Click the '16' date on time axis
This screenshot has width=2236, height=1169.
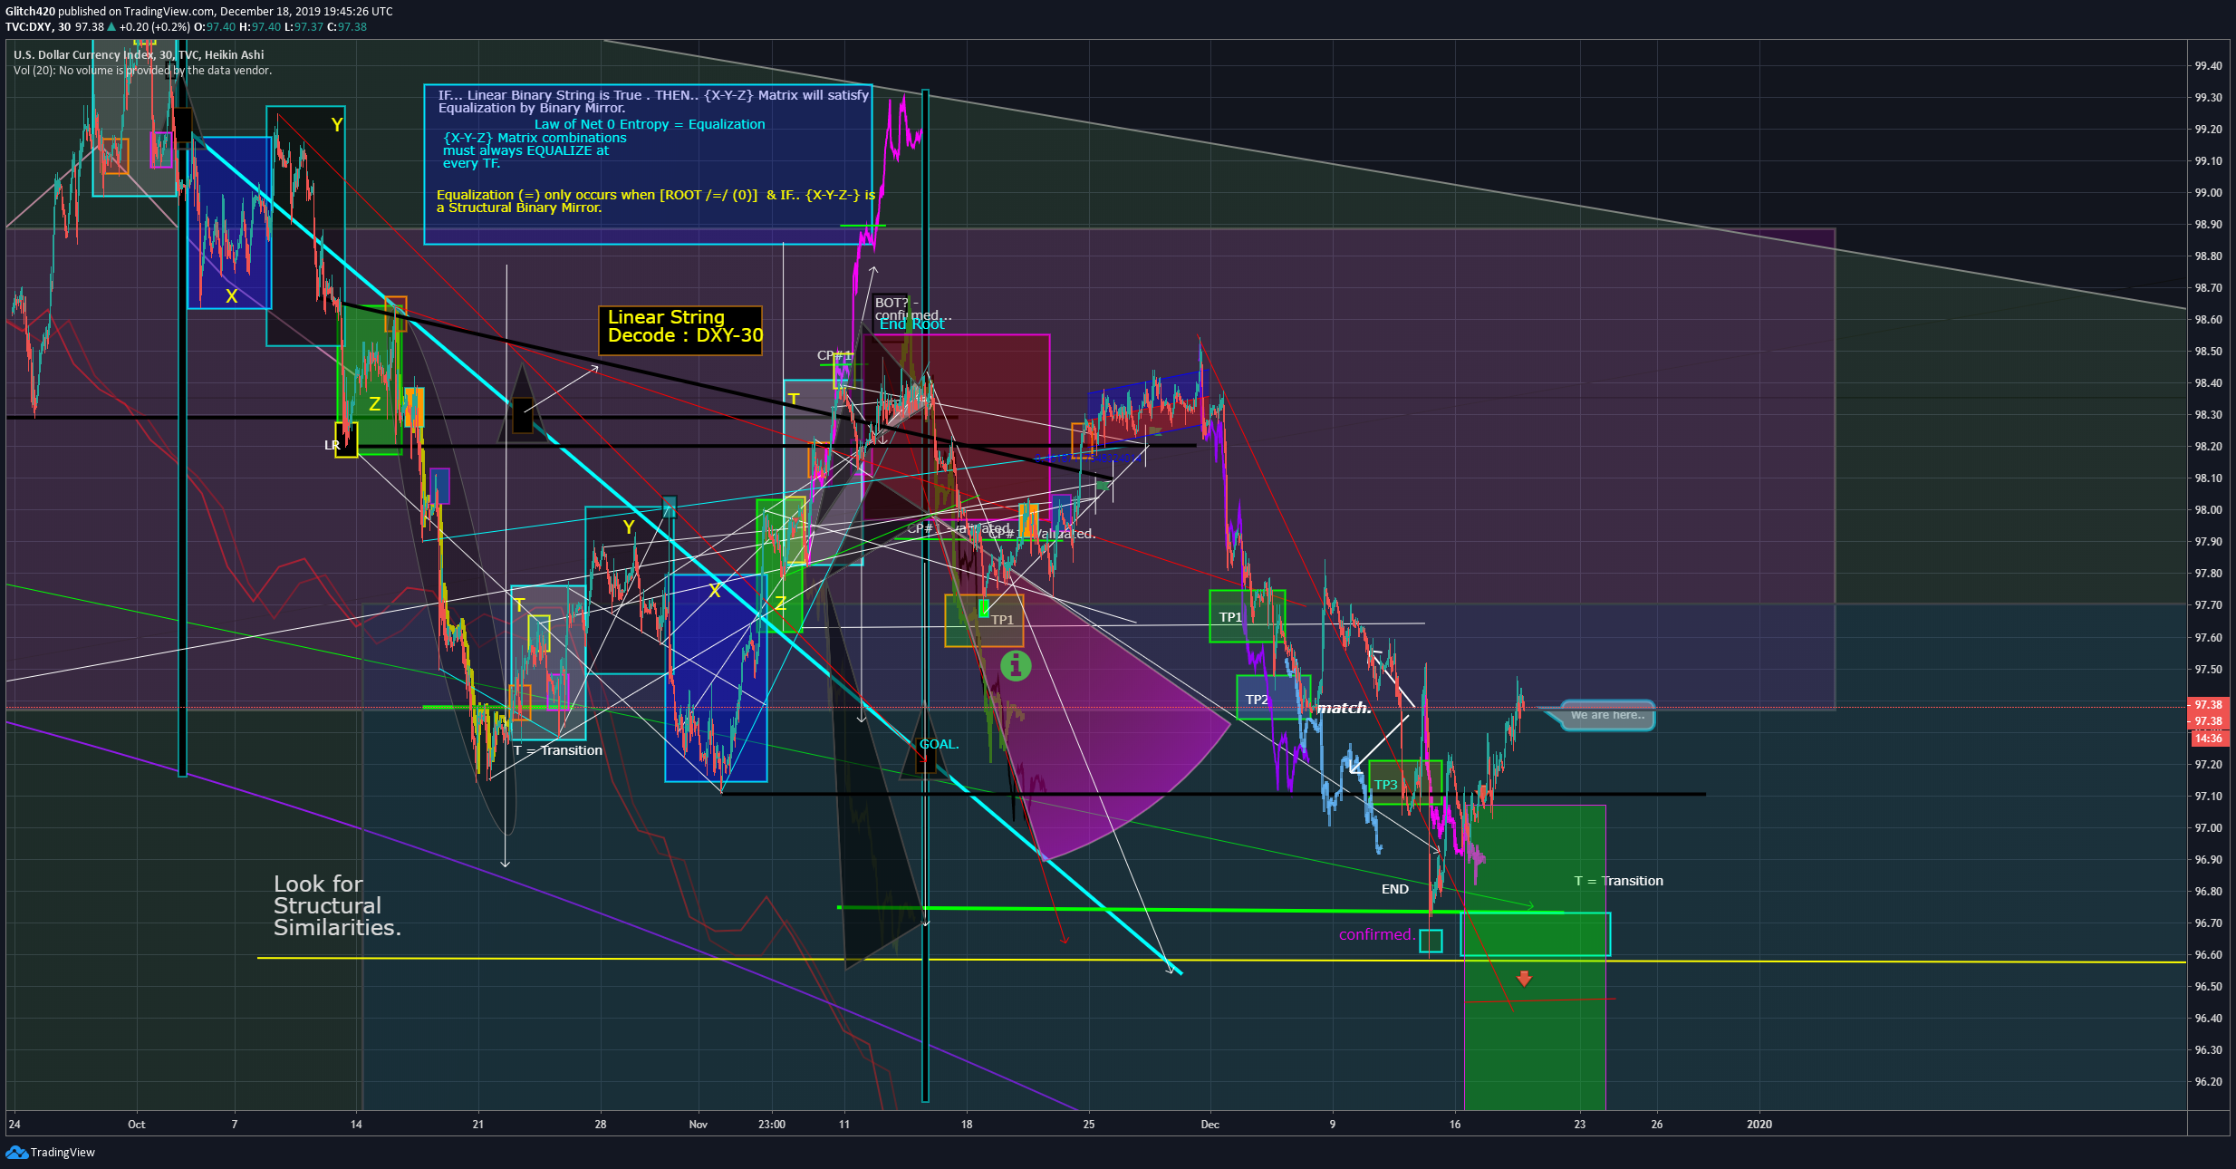(x=1455, y=1125)
